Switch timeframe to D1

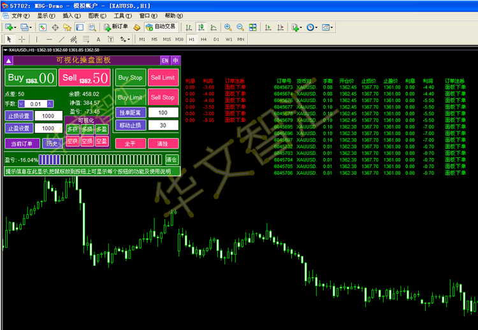(216, 39)
